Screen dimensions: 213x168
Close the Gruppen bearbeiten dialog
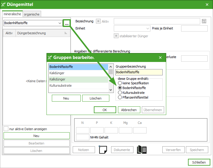(x=160, y=57)
